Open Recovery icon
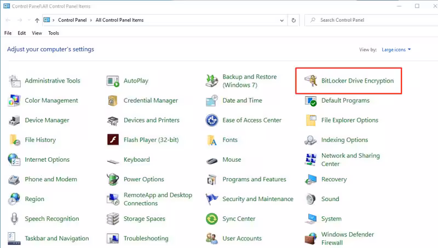The width and height of the screenshot is (438, 248). click(x=310, y=180)
